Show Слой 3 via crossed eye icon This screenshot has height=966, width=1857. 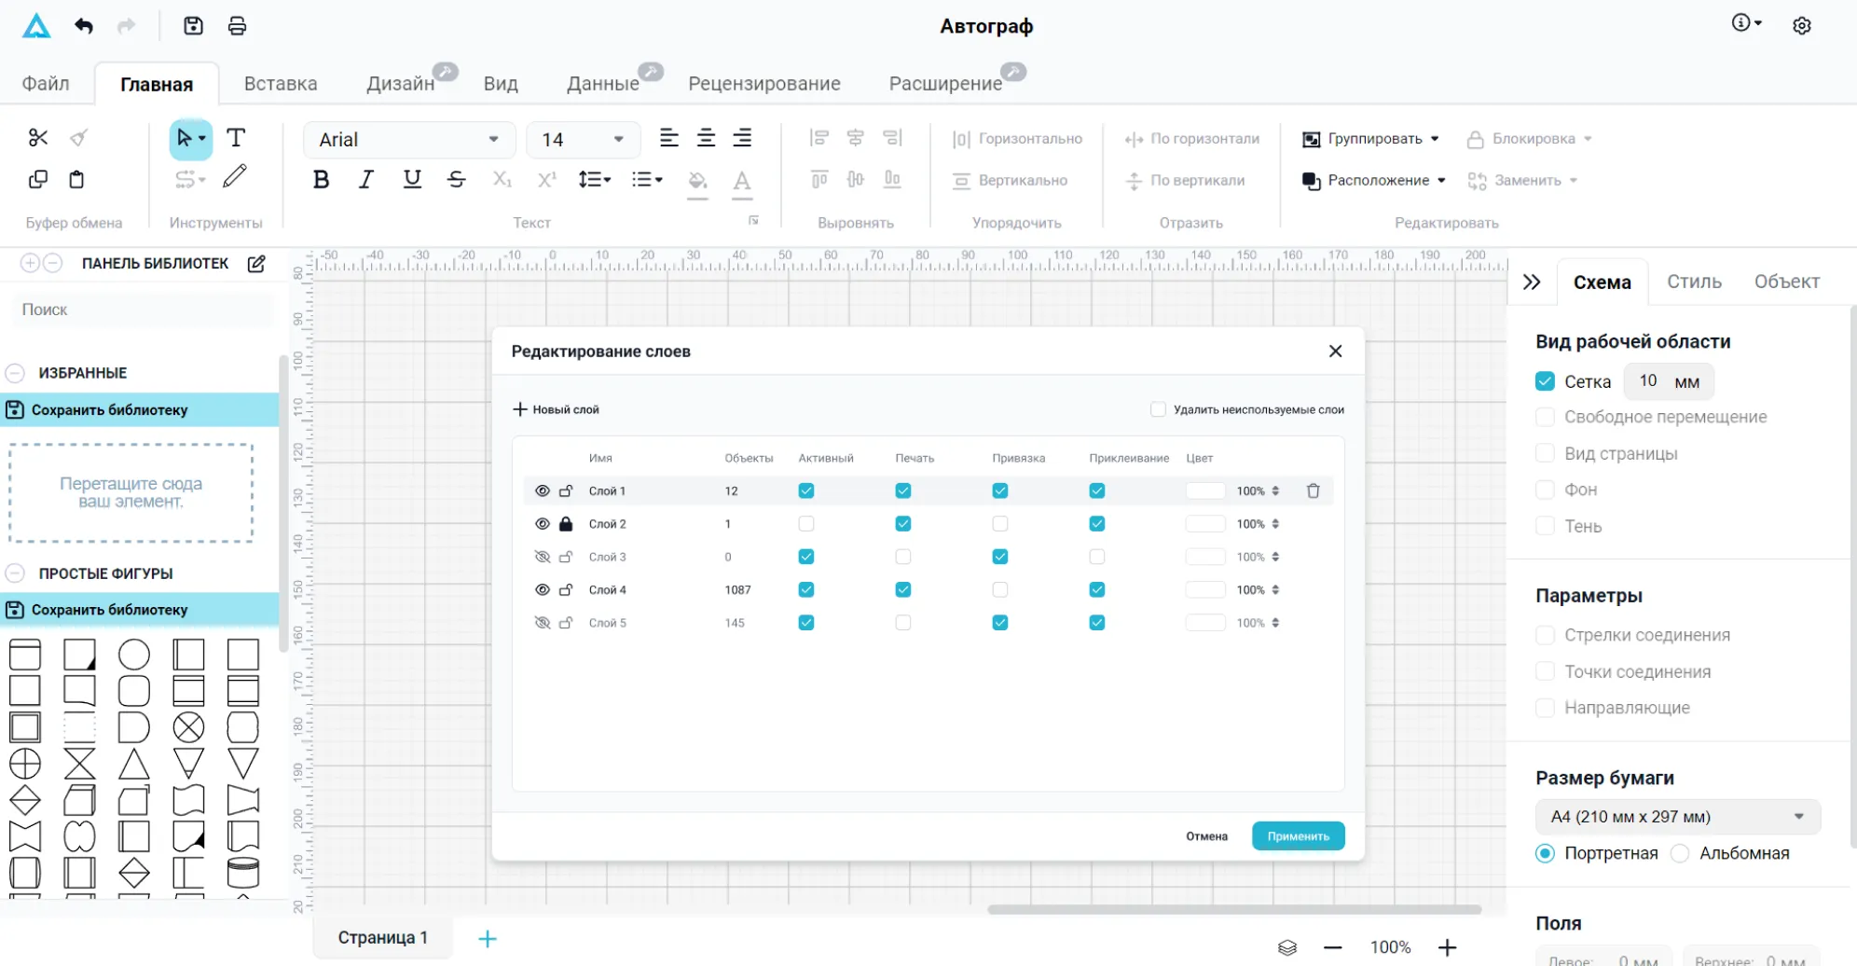coord(543,557)
